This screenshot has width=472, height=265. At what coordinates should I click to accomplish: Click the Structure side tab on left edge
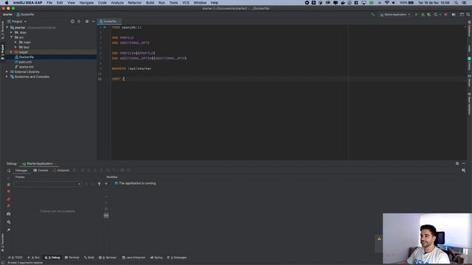click(3, 31)
